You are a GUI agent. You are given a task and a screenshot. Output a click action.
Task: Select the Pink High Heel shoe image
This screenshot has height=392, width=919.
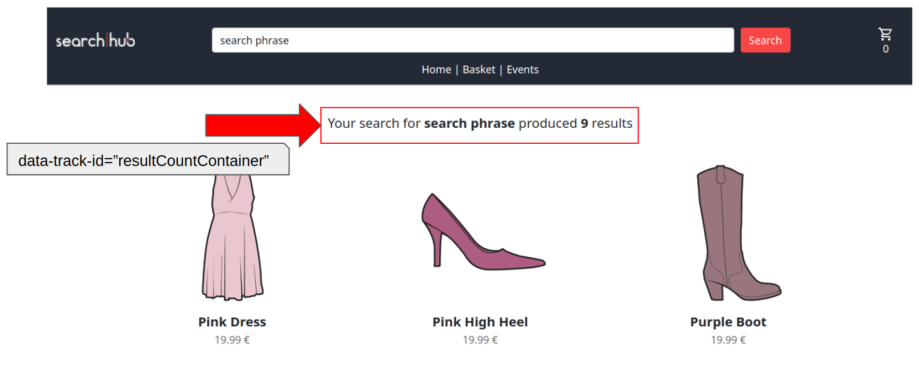point(483,232)
